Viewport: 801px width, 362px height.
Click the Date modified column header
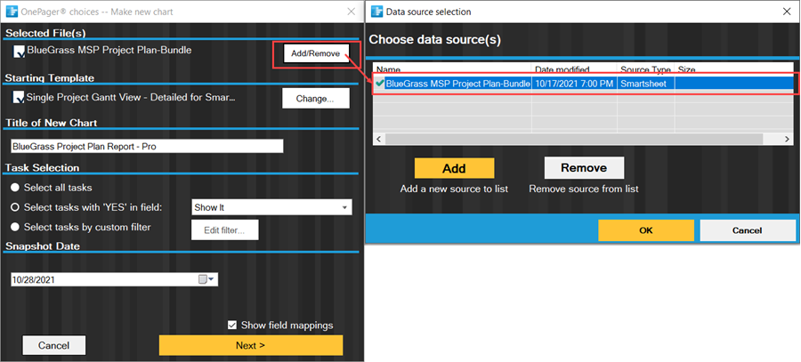[574, 68]
